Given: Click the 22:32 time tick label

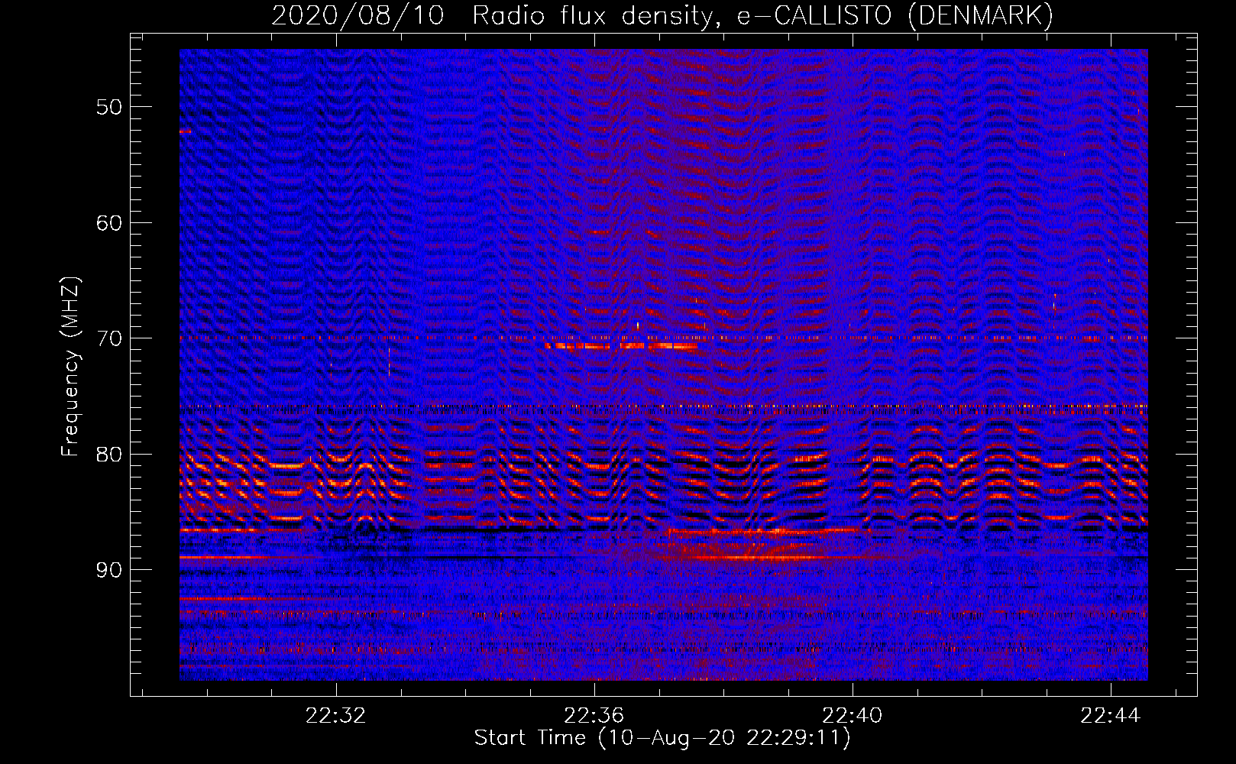Looking at the screenshot, I should tap(336, 716).
